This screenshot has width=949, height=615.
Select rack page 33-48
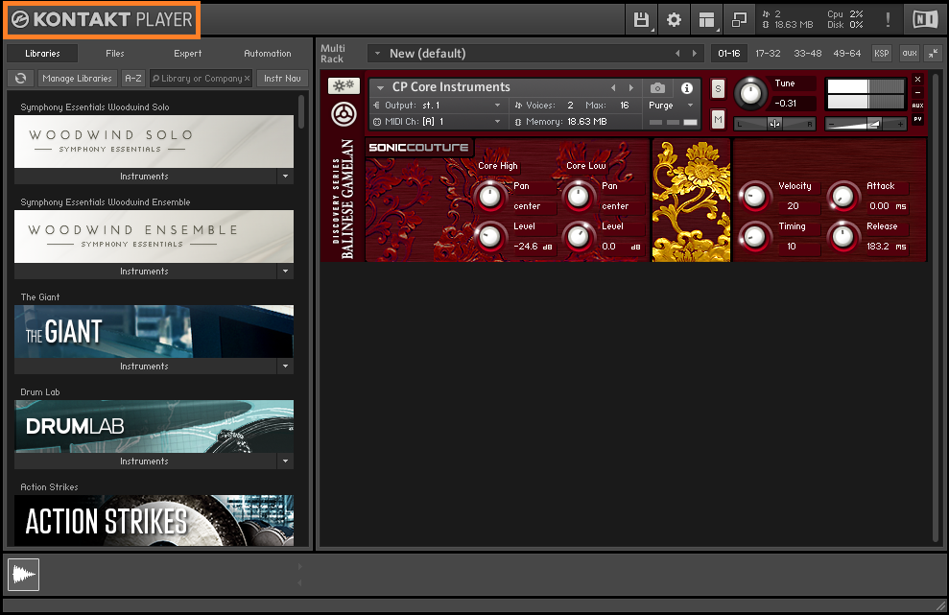[x=807, y=54]
